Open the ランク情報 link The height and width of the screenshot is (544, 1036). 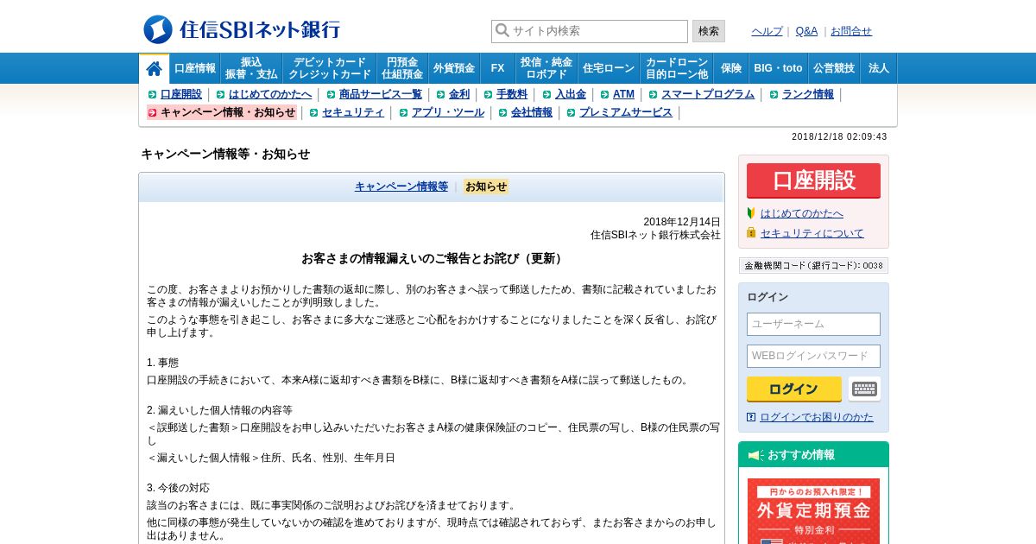coord(808,94)
